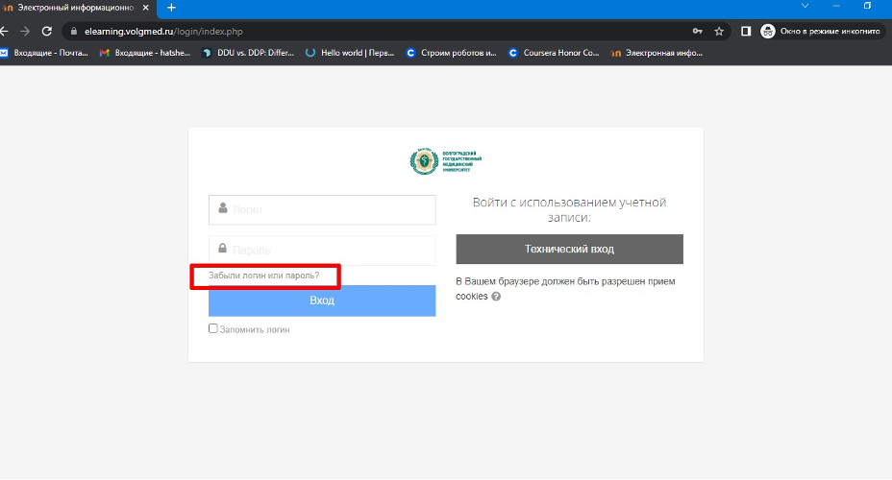
Task: Click the 'Технический вход' button
Action: point(569,249)
